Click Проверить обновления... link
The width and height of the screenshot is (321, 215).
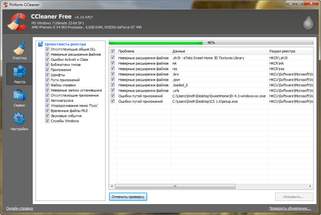(x=290, y=208)
